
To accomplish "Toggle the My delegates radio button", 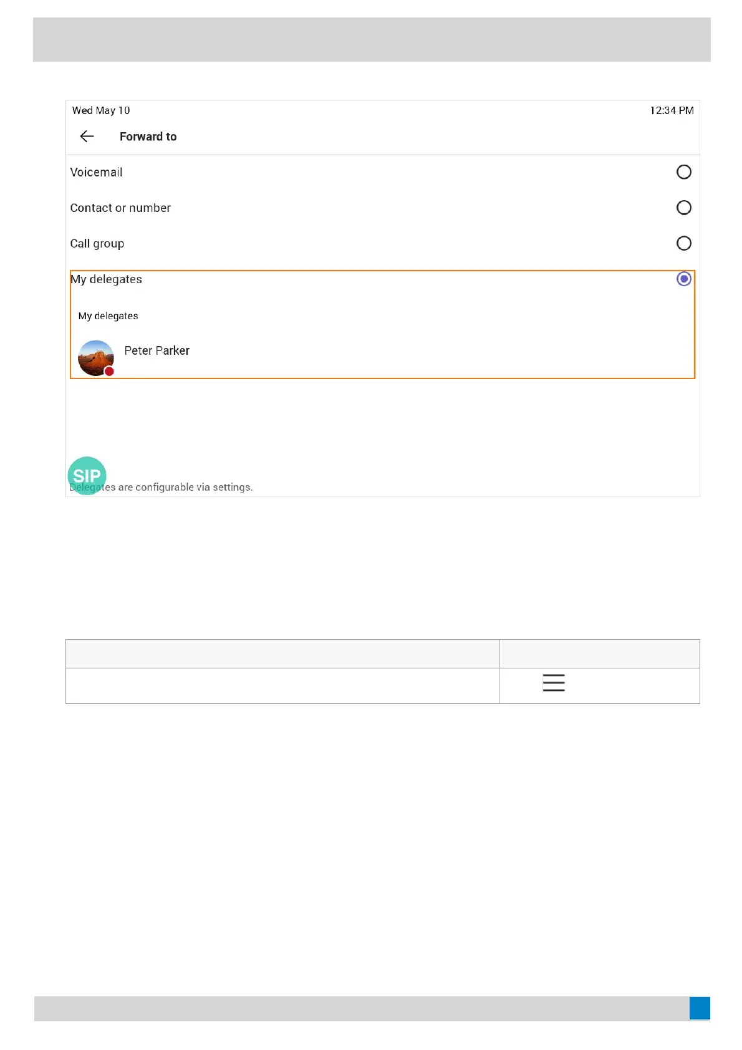I will click(683, 279).
